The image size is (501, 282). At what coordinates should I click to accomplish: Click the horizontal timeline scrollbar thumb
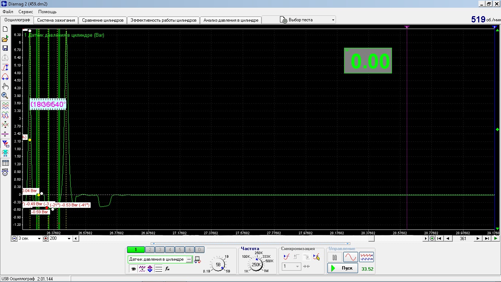372,238
